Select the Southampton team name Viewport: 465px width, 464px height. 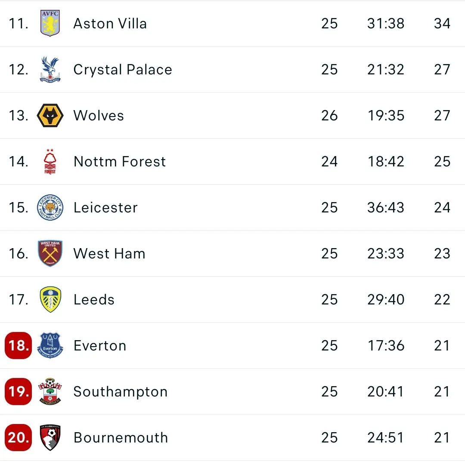121,391
